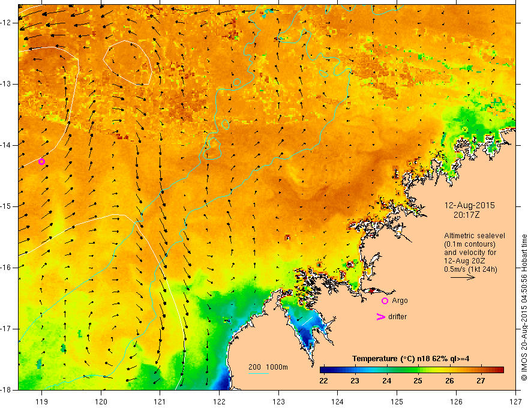Click the '124' longitude axis label

pos(338,401)
